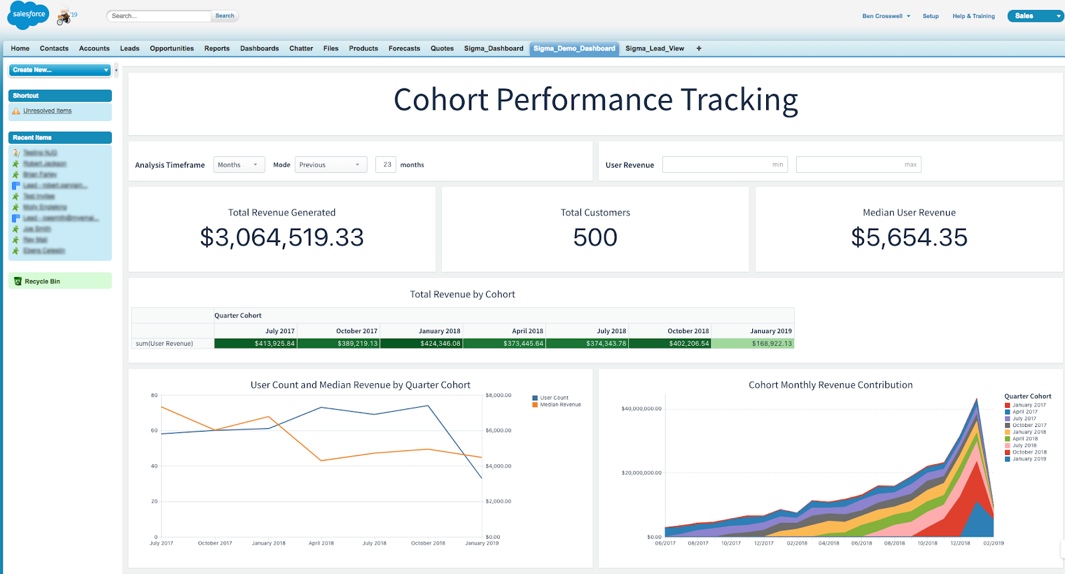Select the $389,219.13 revenue cell

pyautogui.click(x=338, y=344)
